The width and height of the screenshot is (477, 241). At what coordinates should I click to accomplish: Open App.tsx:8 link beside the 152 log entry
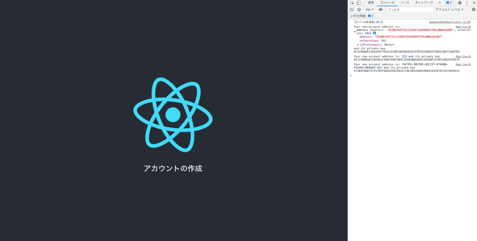point(463,57)
